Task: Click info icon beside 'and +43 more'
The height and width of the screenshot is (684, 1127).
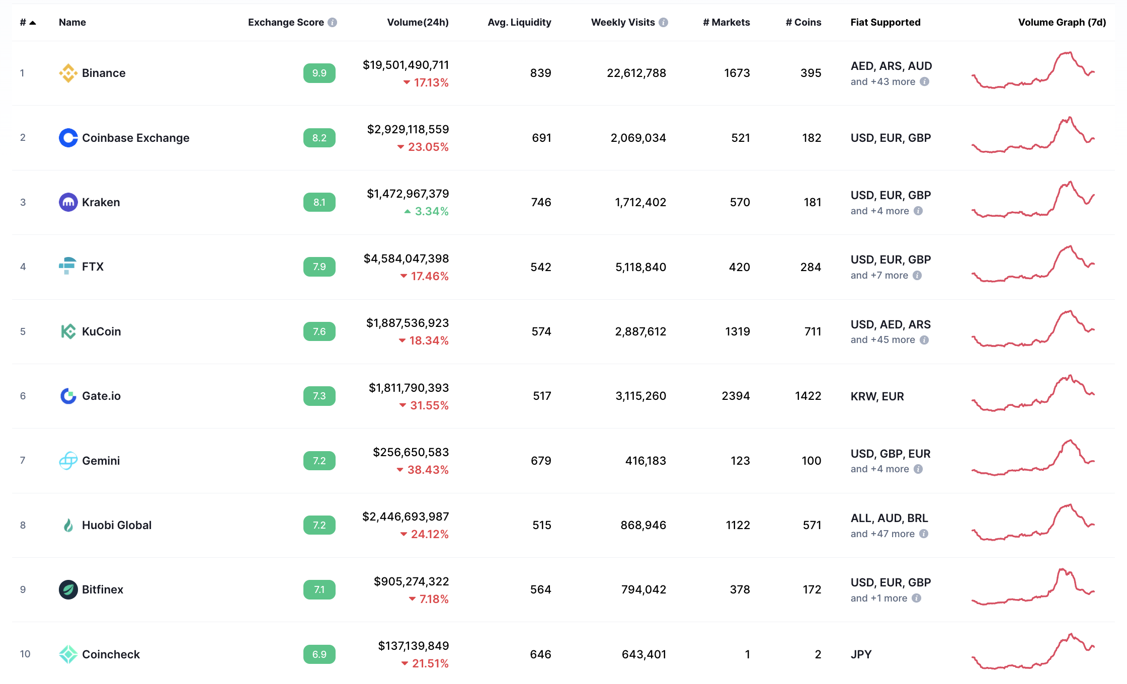Action: (924, 81)
